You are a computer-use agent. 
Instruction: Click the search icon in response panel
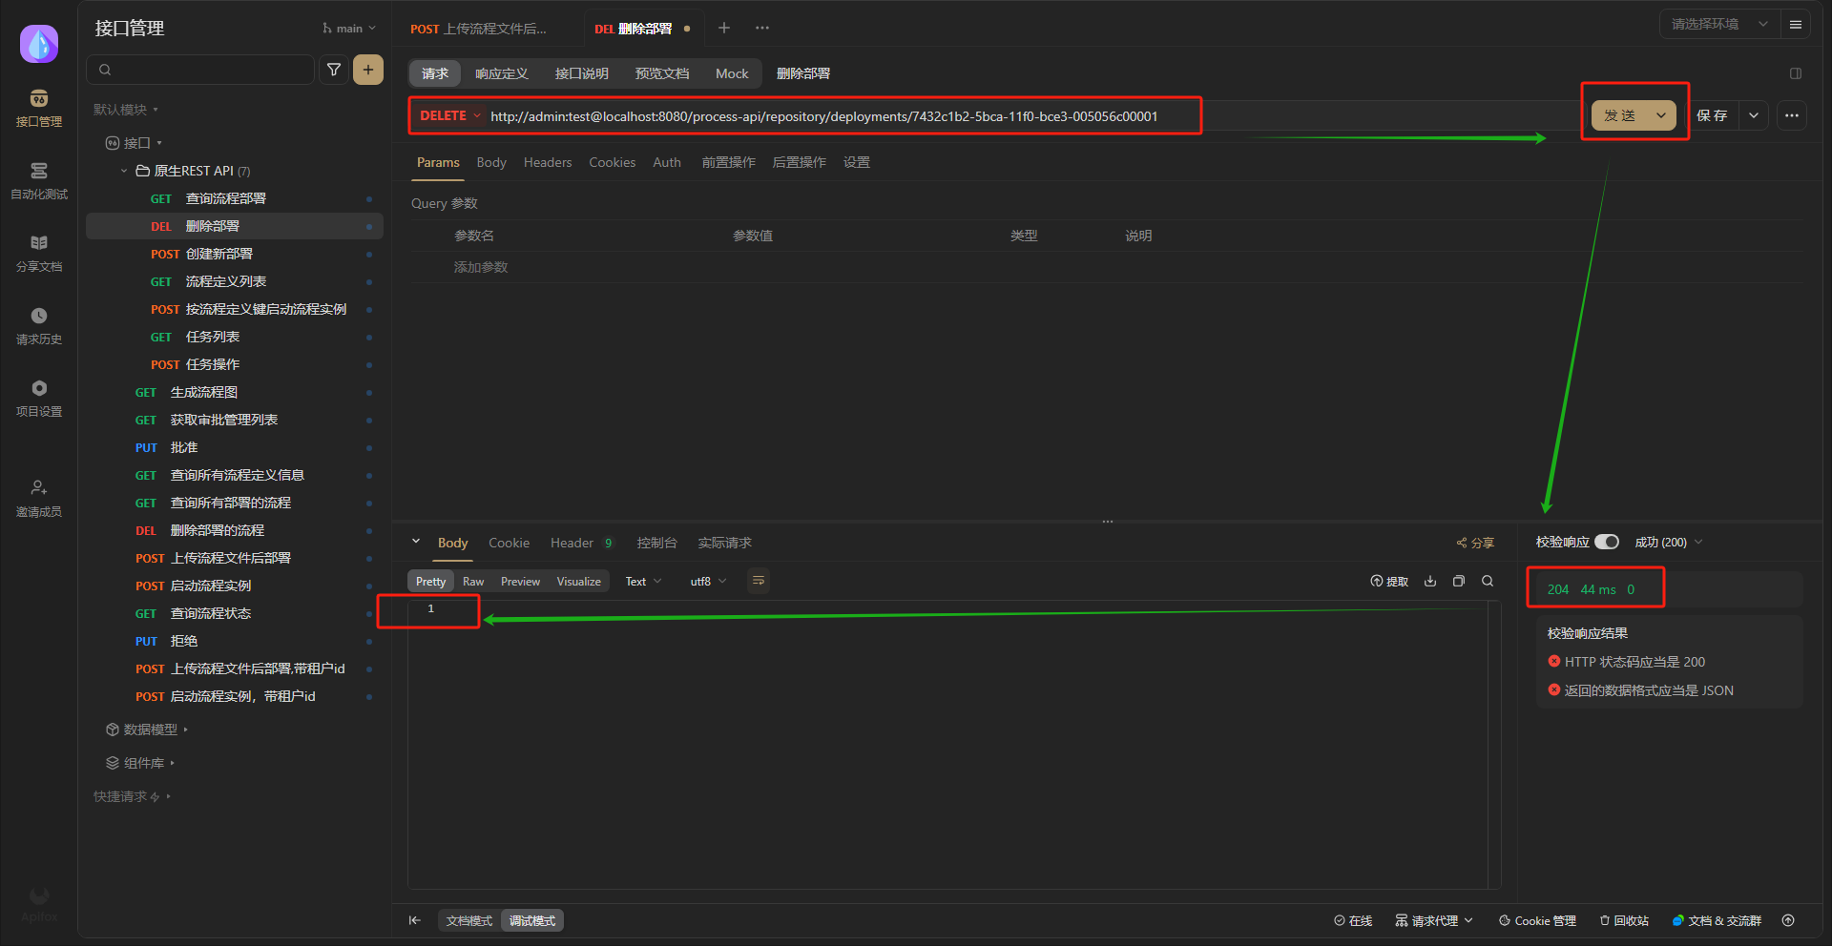1488,581
